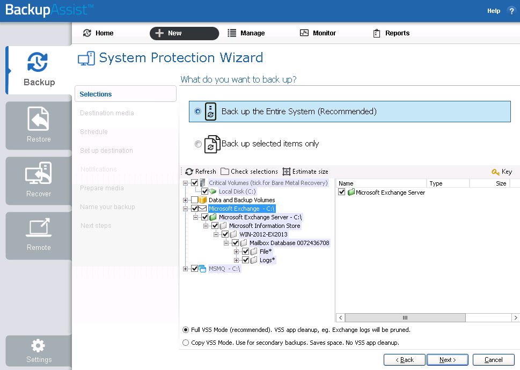The height and width of the screenshot is (370, 520).
Task: Collapse Microsoft Exchange Server - C:\ node
Action: 196,217
